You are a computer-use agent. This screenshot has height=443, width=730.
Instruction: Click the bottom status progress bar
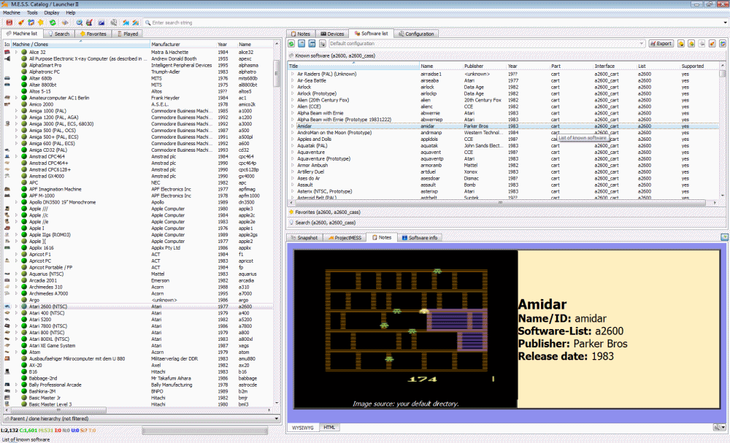click(205, 431)
